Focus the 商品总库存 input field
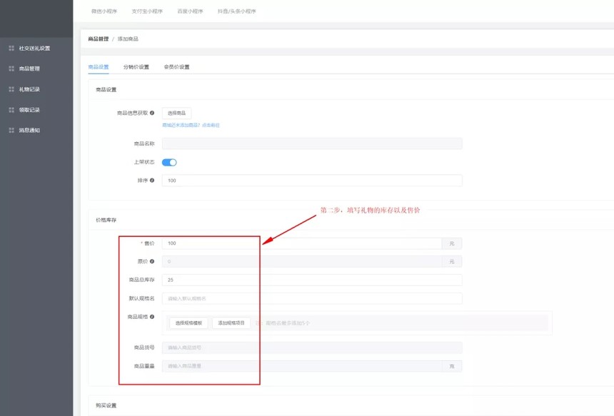Viewport: 614px width, 416px height. [311, 280]
